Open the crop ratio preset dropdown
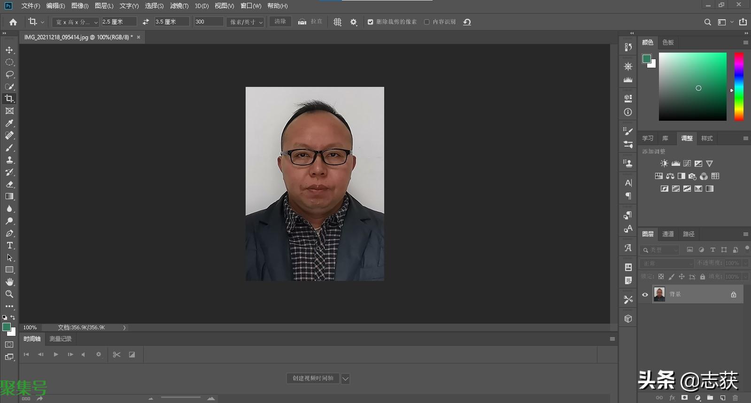The height and width of the screenshot is (403, 751). click(x=75, y=22)
